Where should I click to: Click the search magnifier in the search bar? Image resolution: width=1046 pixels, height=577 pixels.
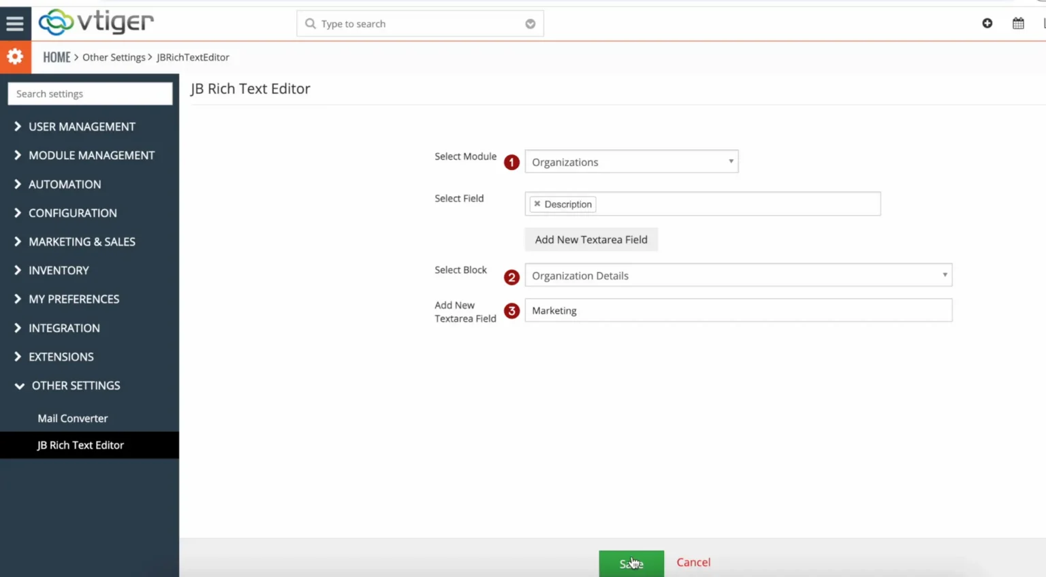pyautogui.click(x=310, y=23)
